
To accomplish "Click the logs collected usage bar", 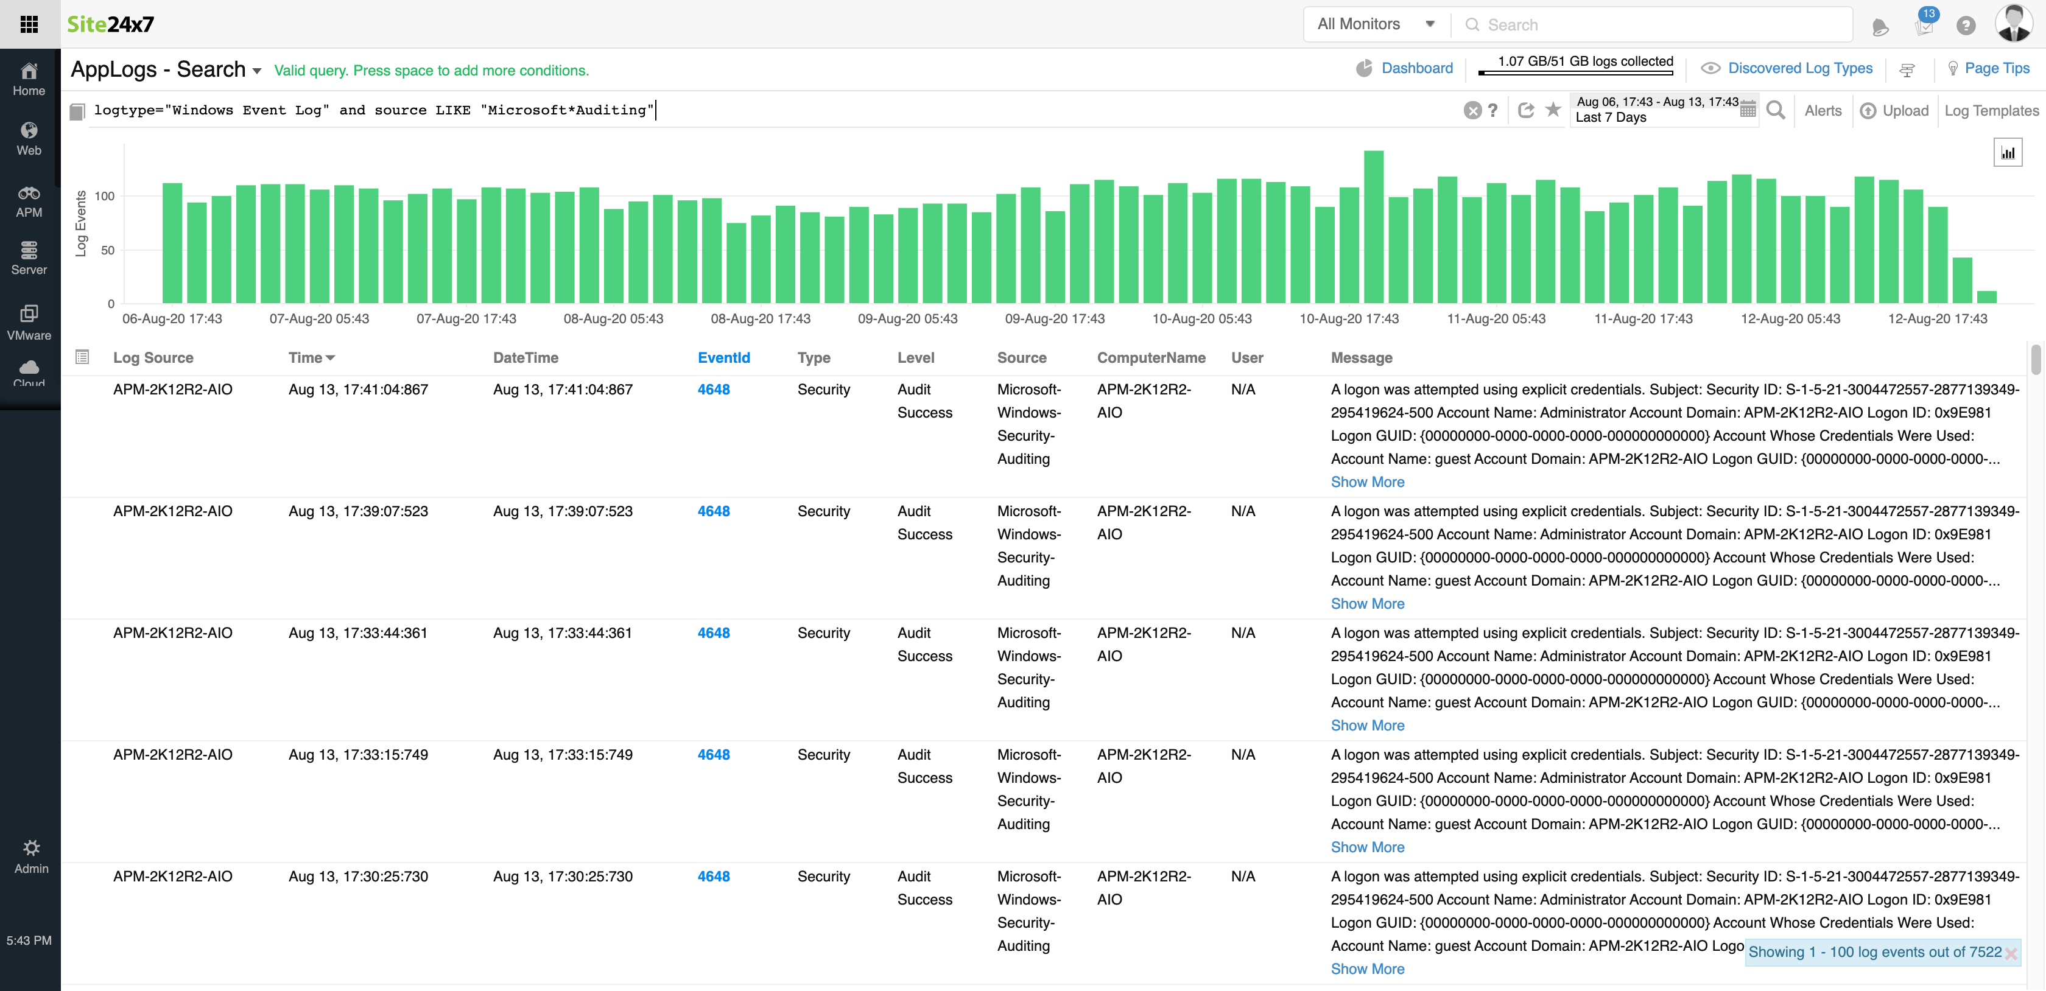I will click(1575, 72).
